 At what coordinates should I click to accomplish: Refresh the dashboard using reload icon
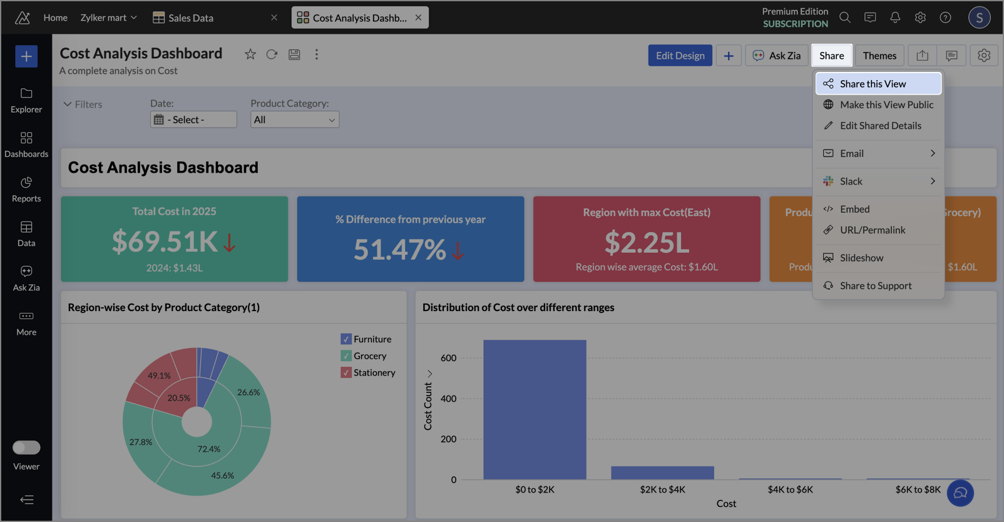click(272, 54)
